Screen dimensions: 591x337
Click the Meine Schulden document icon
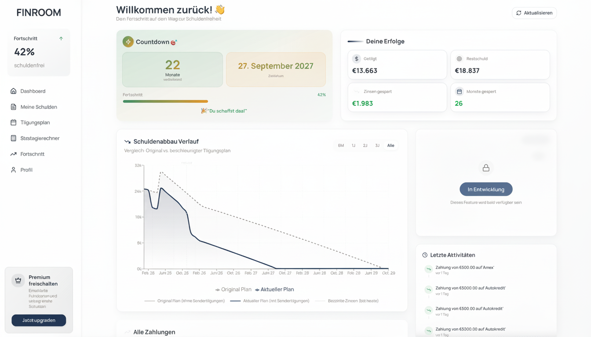click(13, 107)
